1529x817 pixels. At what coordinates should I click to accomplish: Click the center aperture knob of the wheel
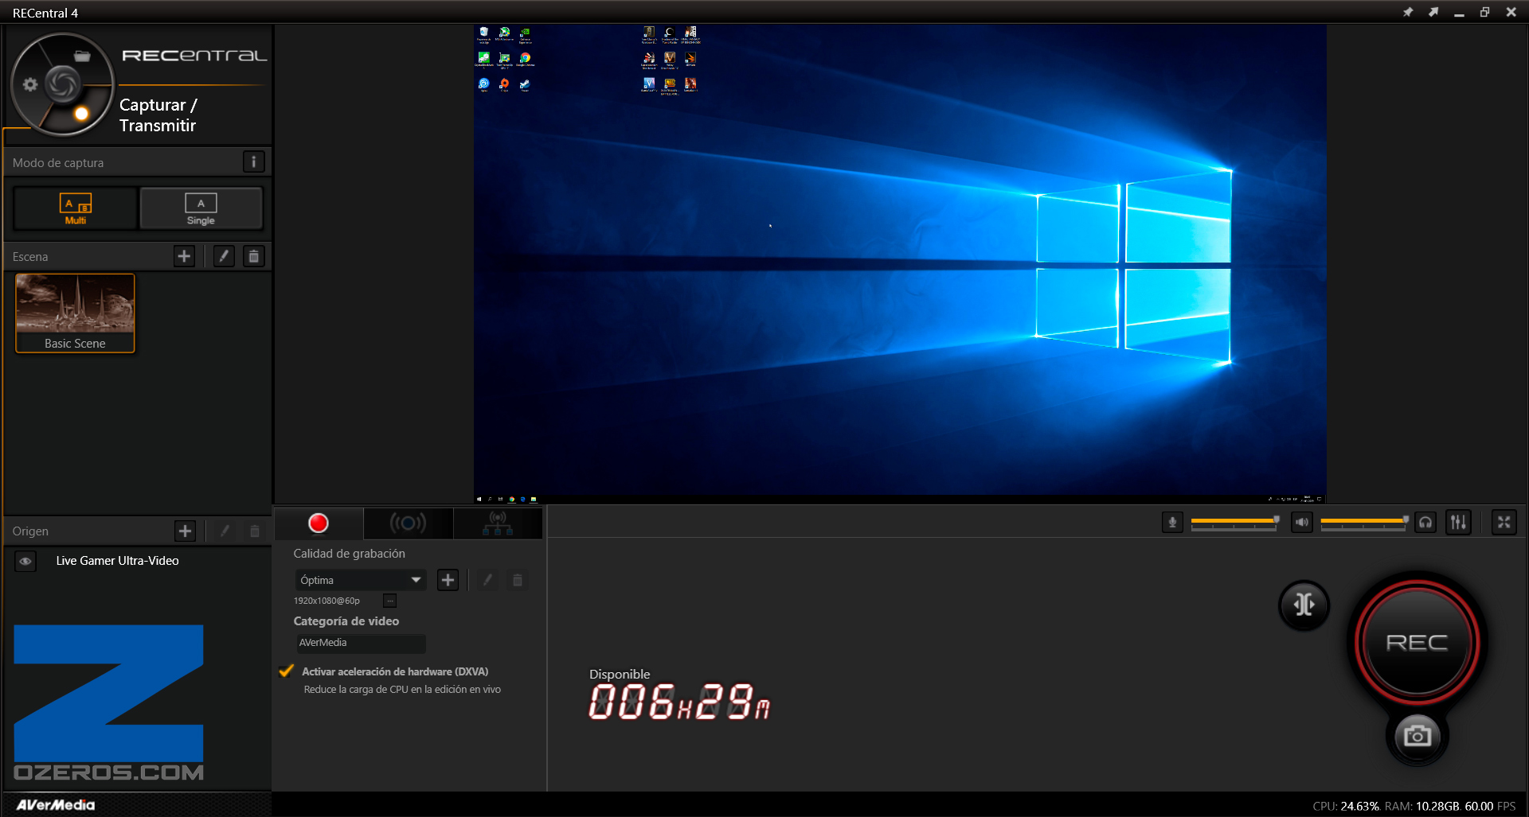click(x=62, y=84)
